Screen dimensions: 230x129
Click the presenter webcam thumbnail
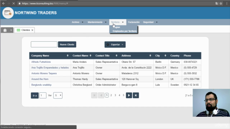point(211,103)
